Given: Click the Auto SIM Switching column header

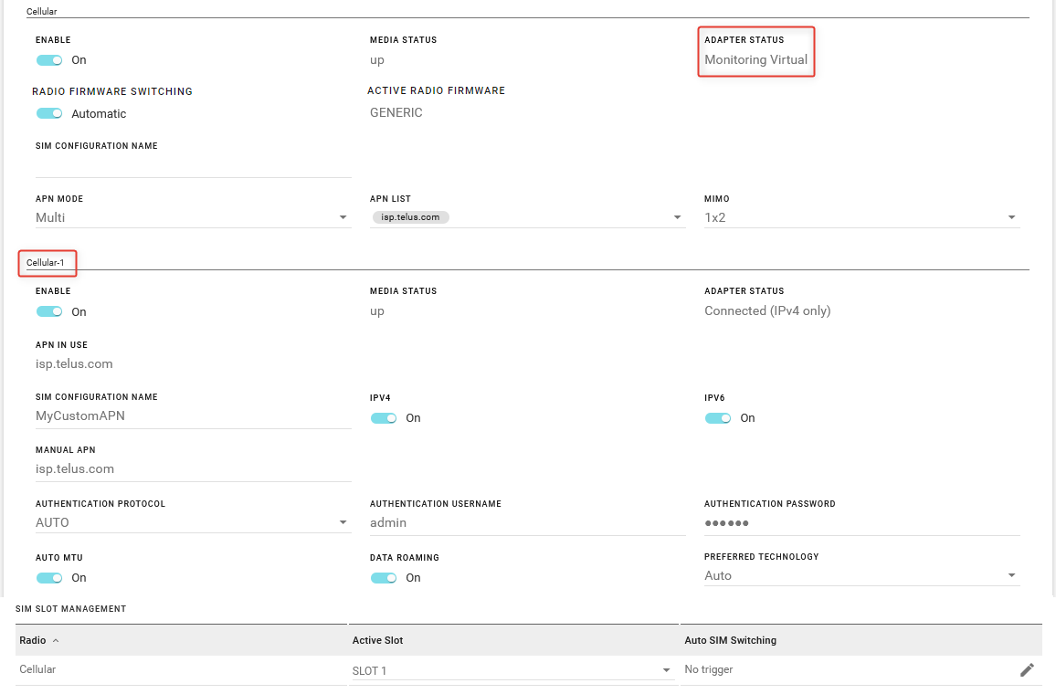Looking at the screenshot, I should click(731, 641).
